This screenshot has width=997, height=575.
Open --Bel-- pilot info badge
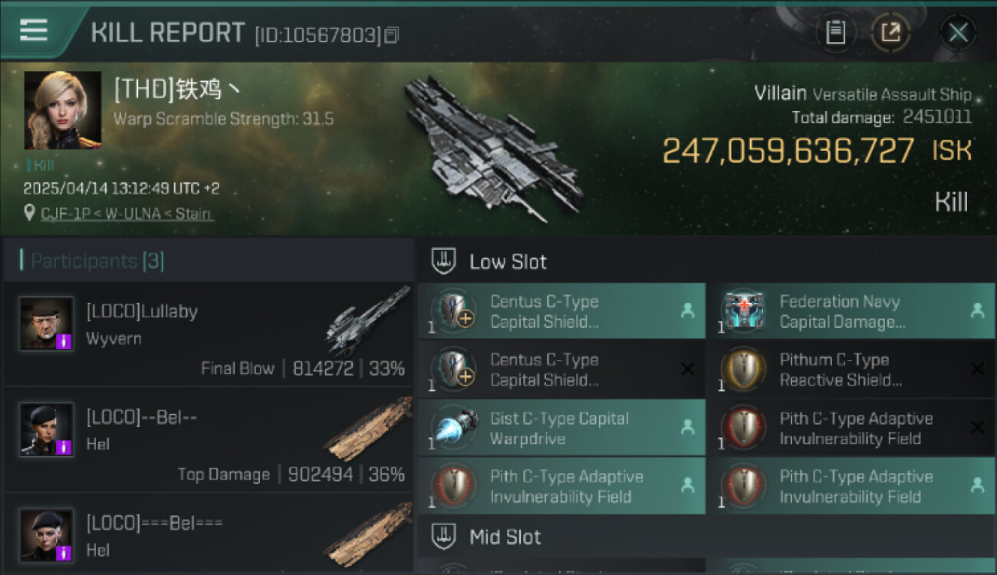point(64,446)
